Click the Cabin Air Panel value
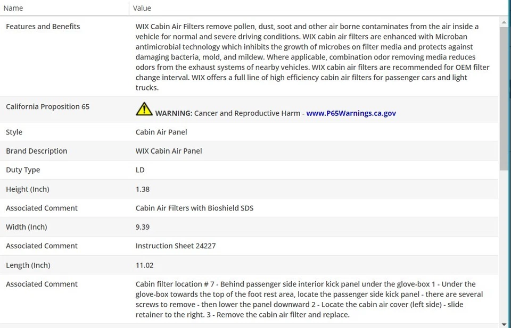 161,132
